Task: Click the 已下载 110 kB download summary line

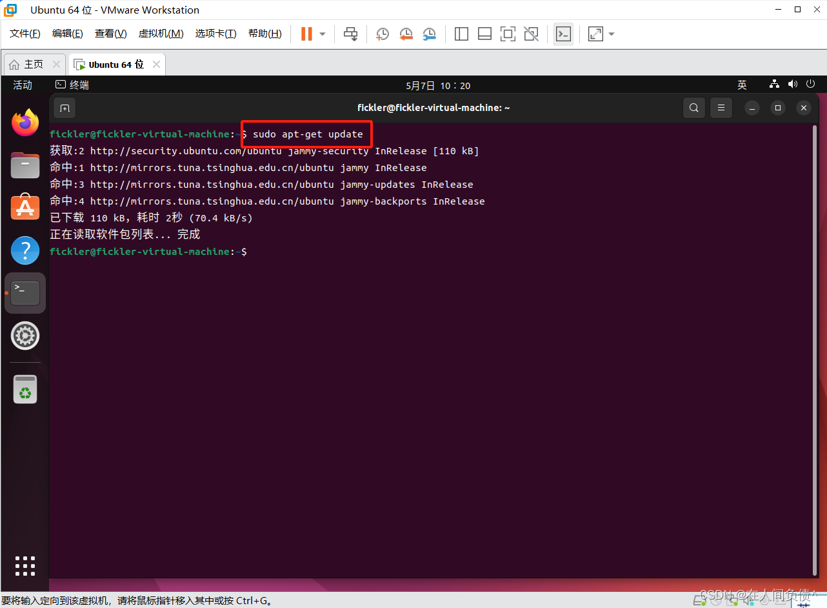Action: click(x=152, y=218)
